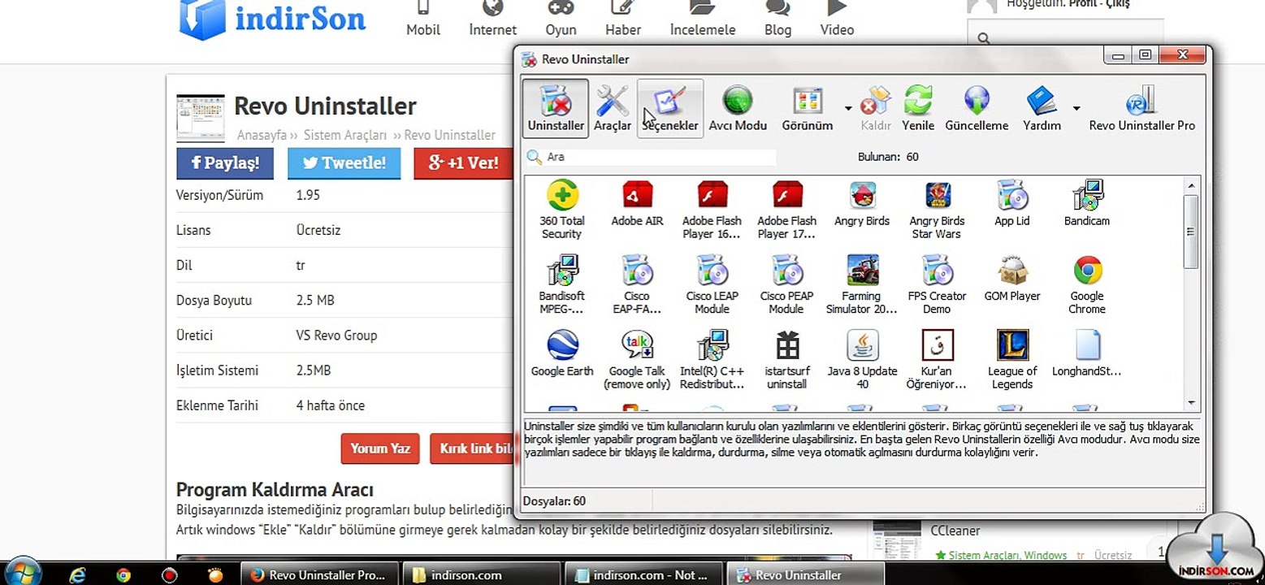The height and width of the screenshot is (585, 1265).
Task: Select the LonghandSt... program icon
Action: [x=1087, y=354]
